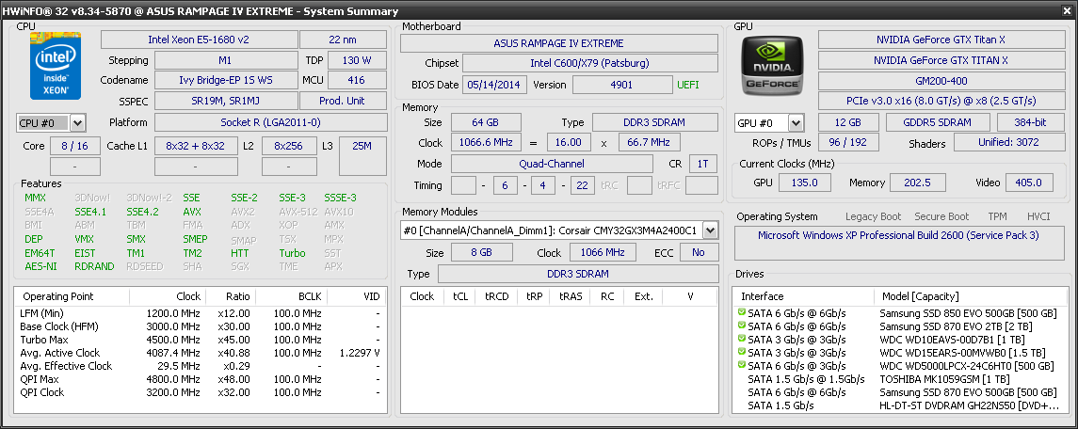
Task: Click the ASUS RAMPAGE IV EXTREME motherboard field
Action: click(x=559, y=43)
